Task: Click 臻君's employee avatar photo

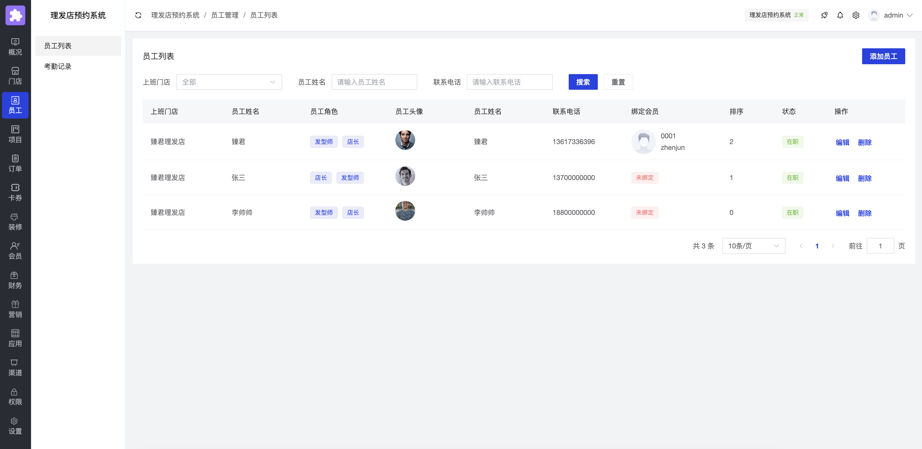Action: [x=405, y=140]
